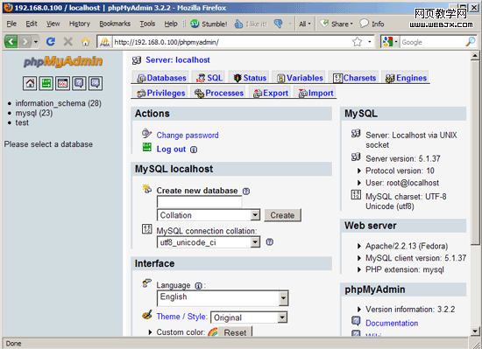
Task: Expand the Custom color option arrow
Action: pos(151,332)
